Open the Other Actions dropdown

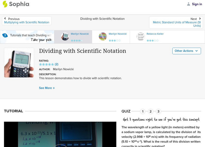186,51
